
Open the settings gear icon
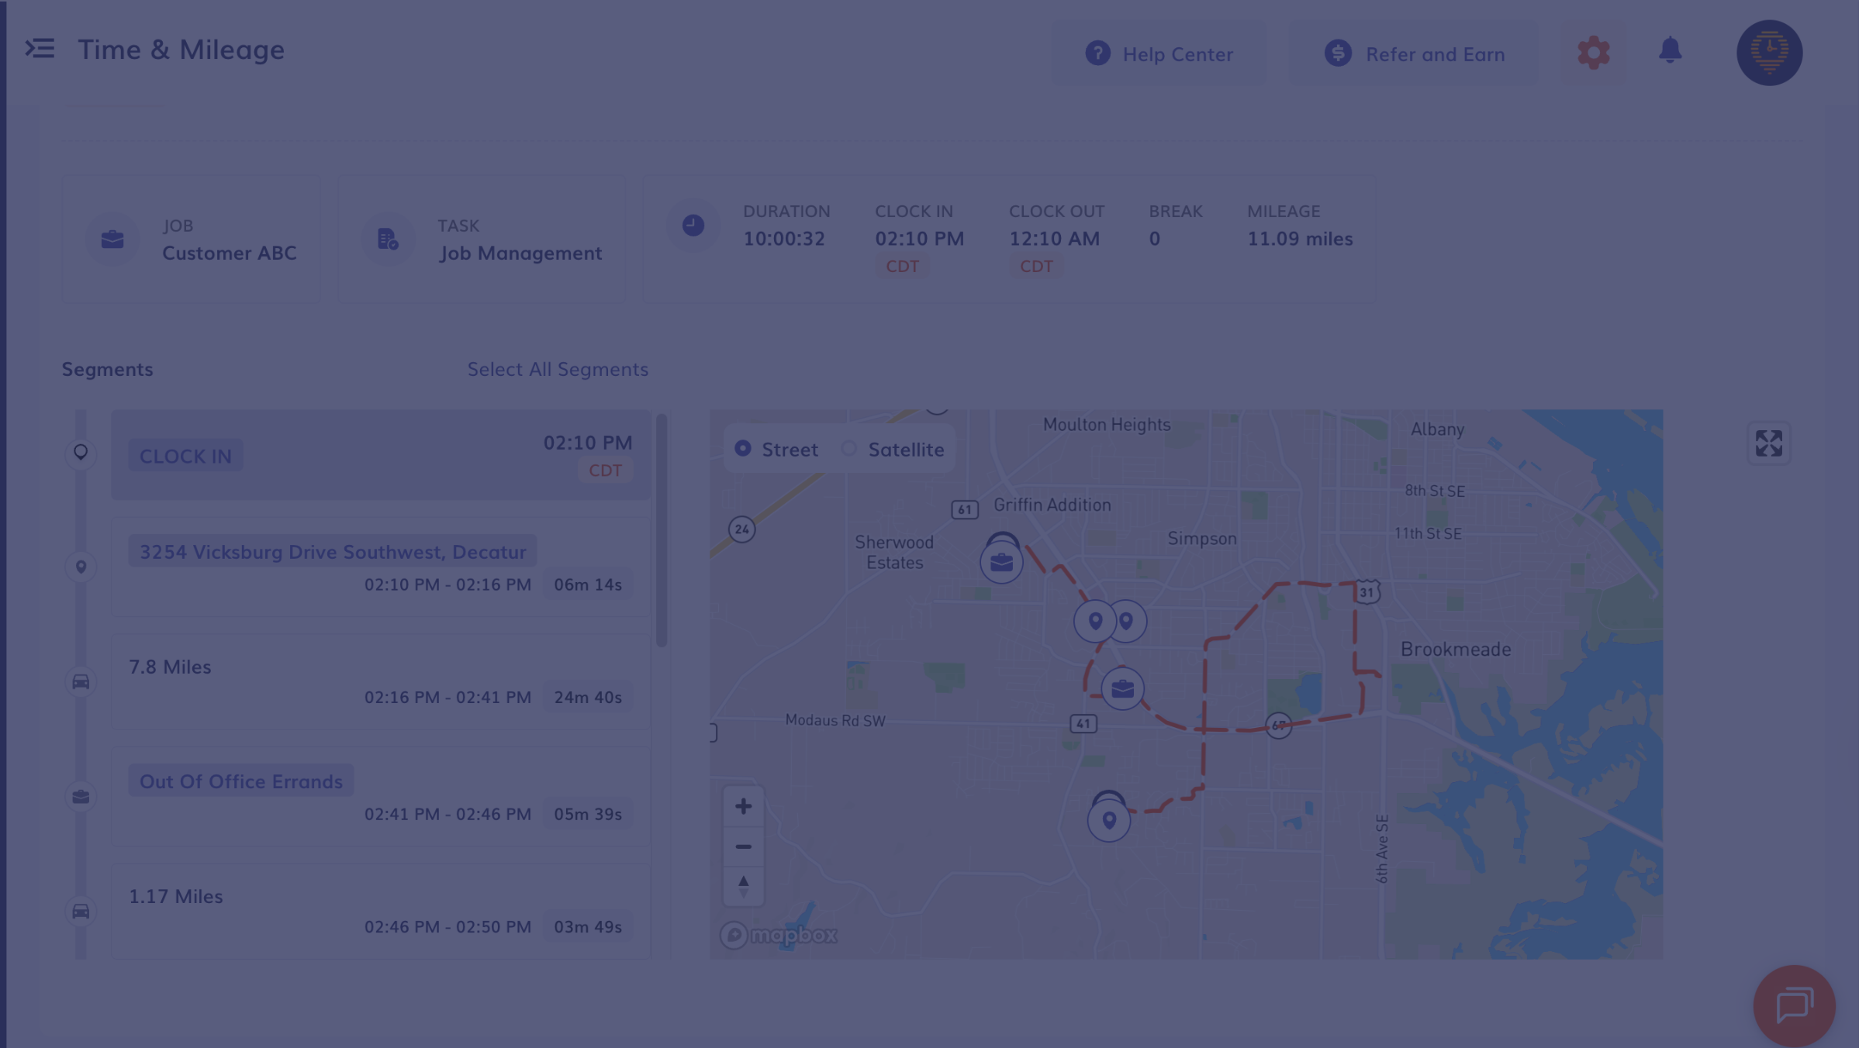(1593, 53)
